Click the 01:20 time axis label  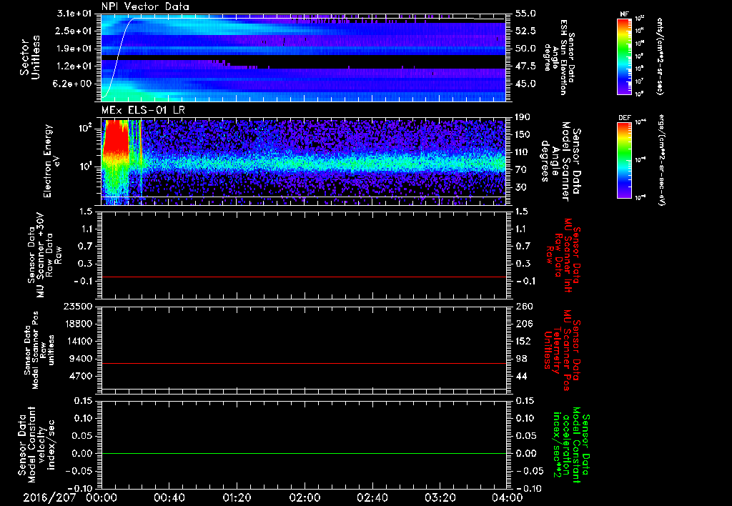click(x=237, y=497)
